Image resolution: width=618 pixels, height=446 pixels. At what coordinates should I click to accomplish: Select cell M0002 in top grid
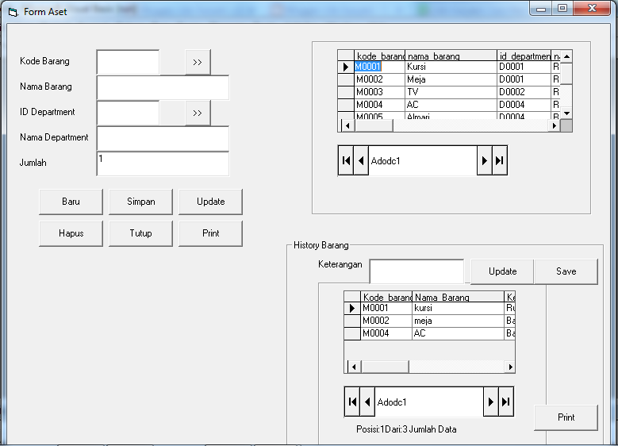point(379,79)
